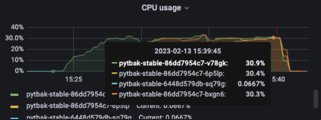Select pytbak-stable-6448d579db-sq79g legend series label
321x120 pixels.
coord(79,117)
